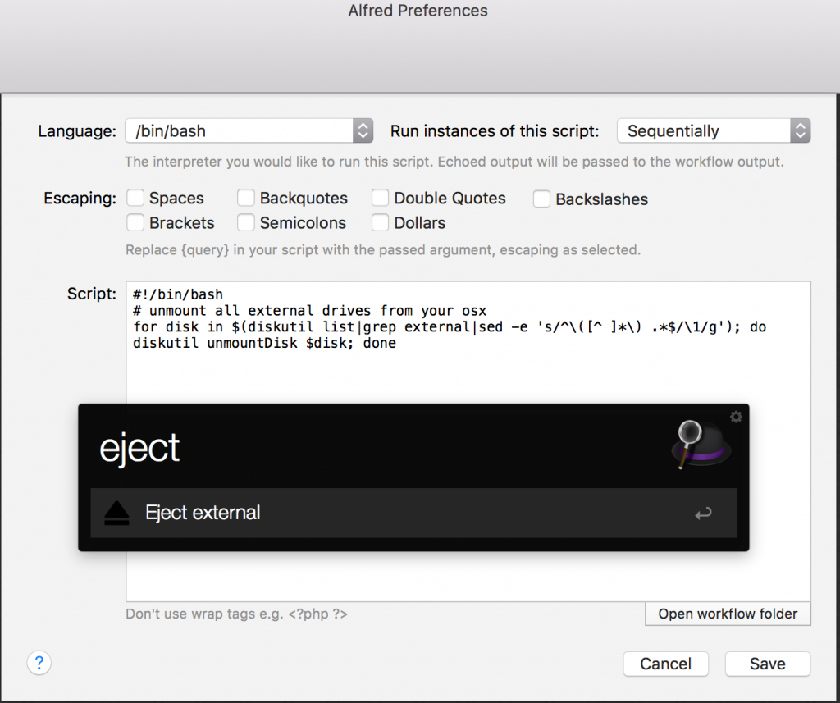Click the Alfred bowler hat icon

click(x=701, y=445)
